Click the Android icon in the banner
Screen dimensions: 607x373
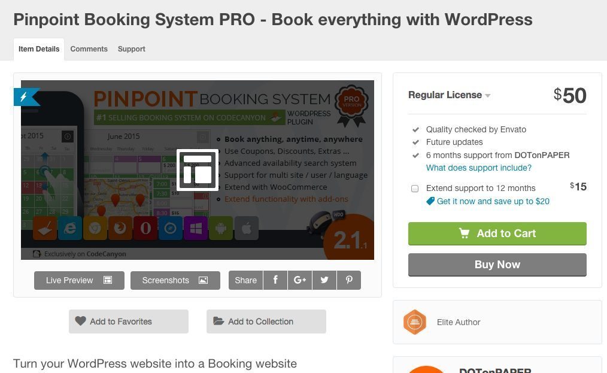[x=221, y=228]
